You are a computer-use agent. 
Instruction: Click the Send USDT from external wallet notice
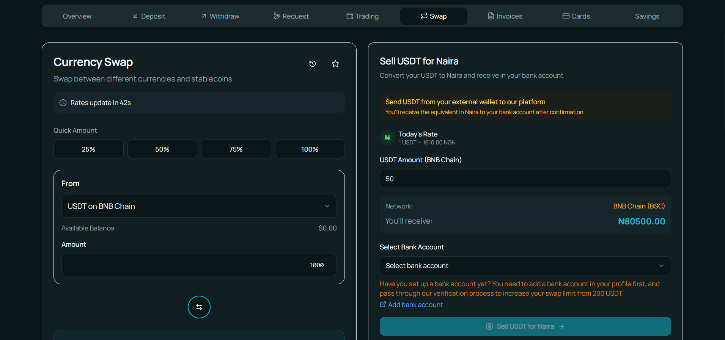pos(525,107)
